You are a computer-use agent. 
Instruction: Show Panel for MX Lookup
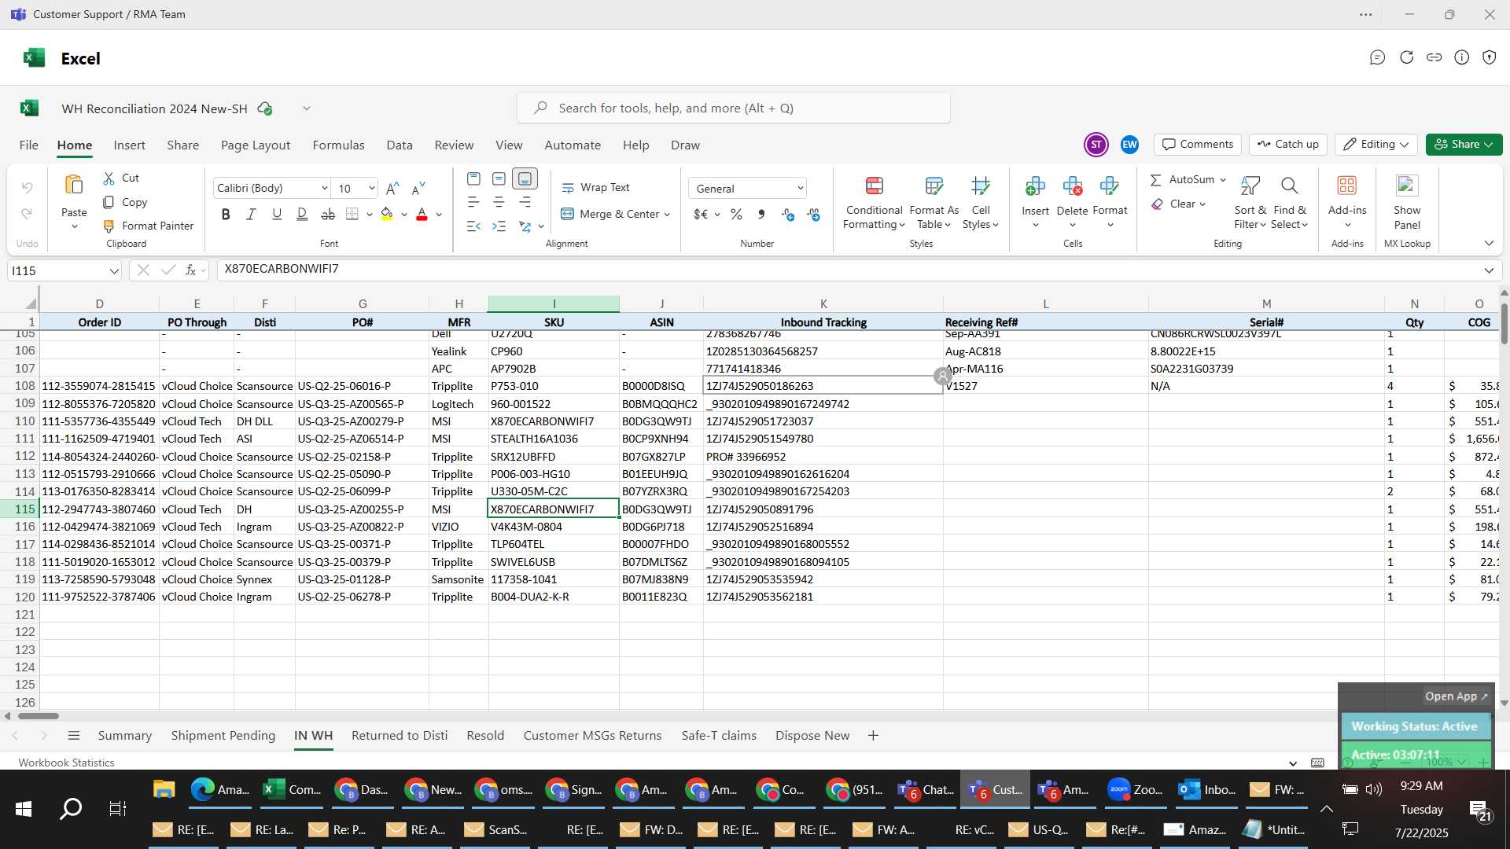click(x=1407, y=204)
